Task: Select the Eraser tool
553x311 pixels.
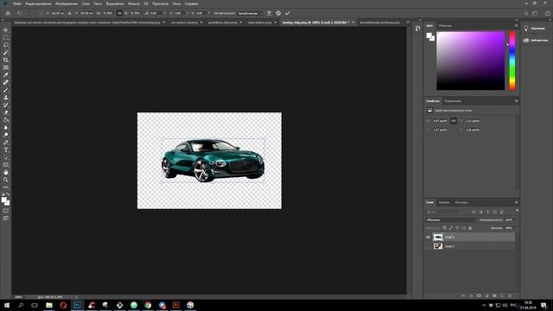Action: pos(6,112)
